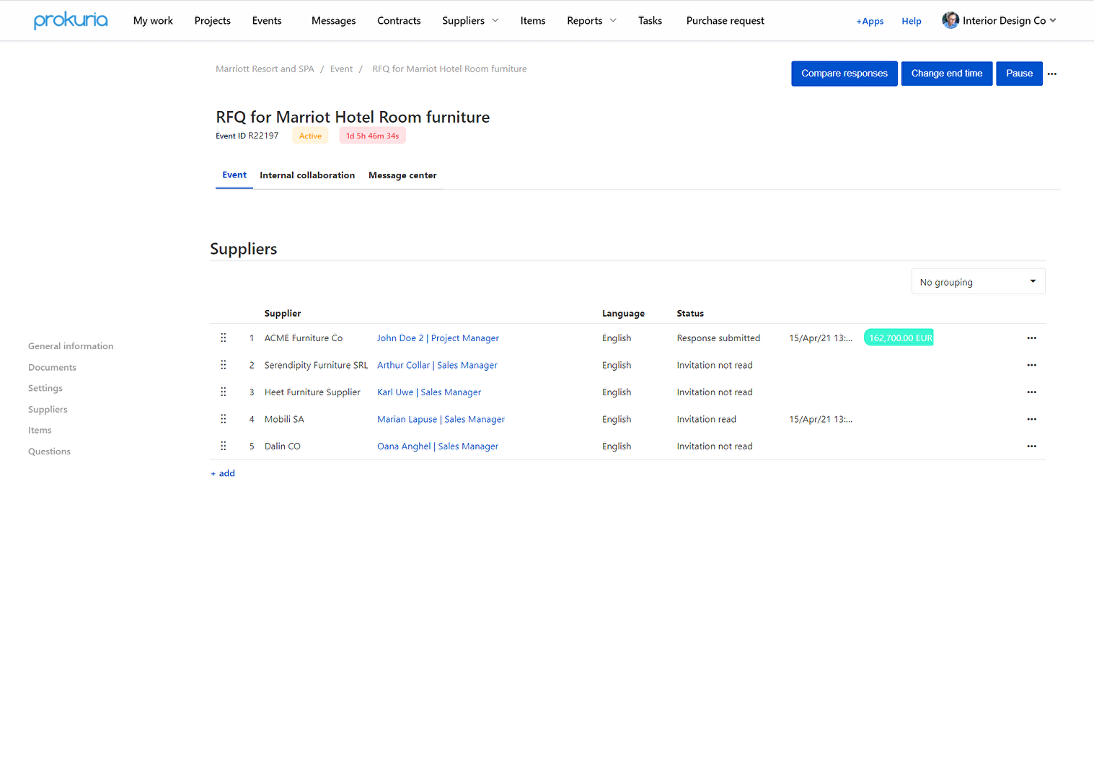
Task: Click the Prokuria logo
Action: (71, 20)
